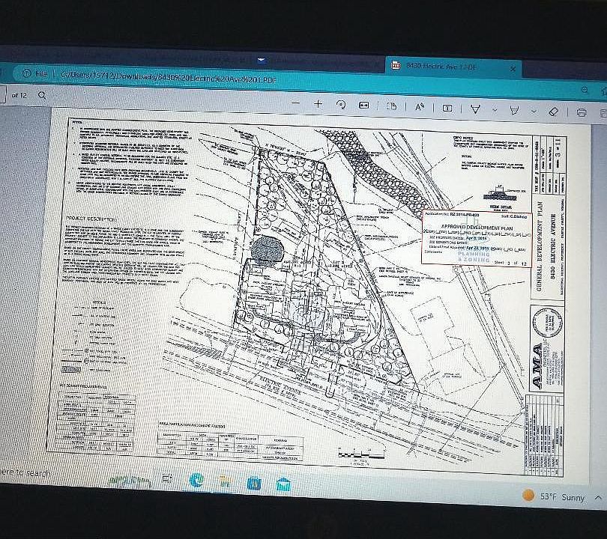Zoom in using the plus button
The height and width of the screenshot is (539, 607).
click(318, 104)
